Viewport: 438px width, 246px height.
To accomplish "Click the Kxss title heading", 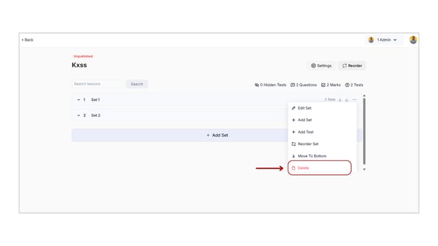I will 80,65.
